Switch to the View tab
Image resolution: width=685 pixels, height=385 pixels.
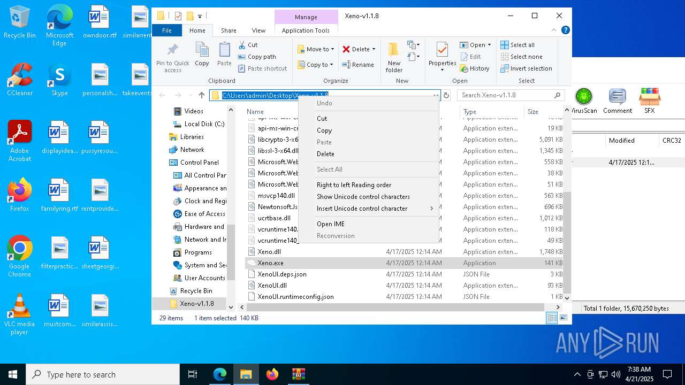coord(258,30)
